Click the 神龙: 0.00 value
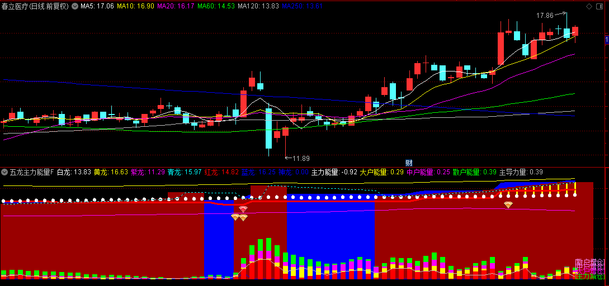The image size is (609, 286). coord(293,172)
